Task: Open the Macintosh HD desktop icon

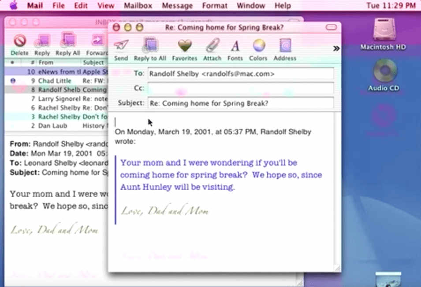Action: click(384, 29)
